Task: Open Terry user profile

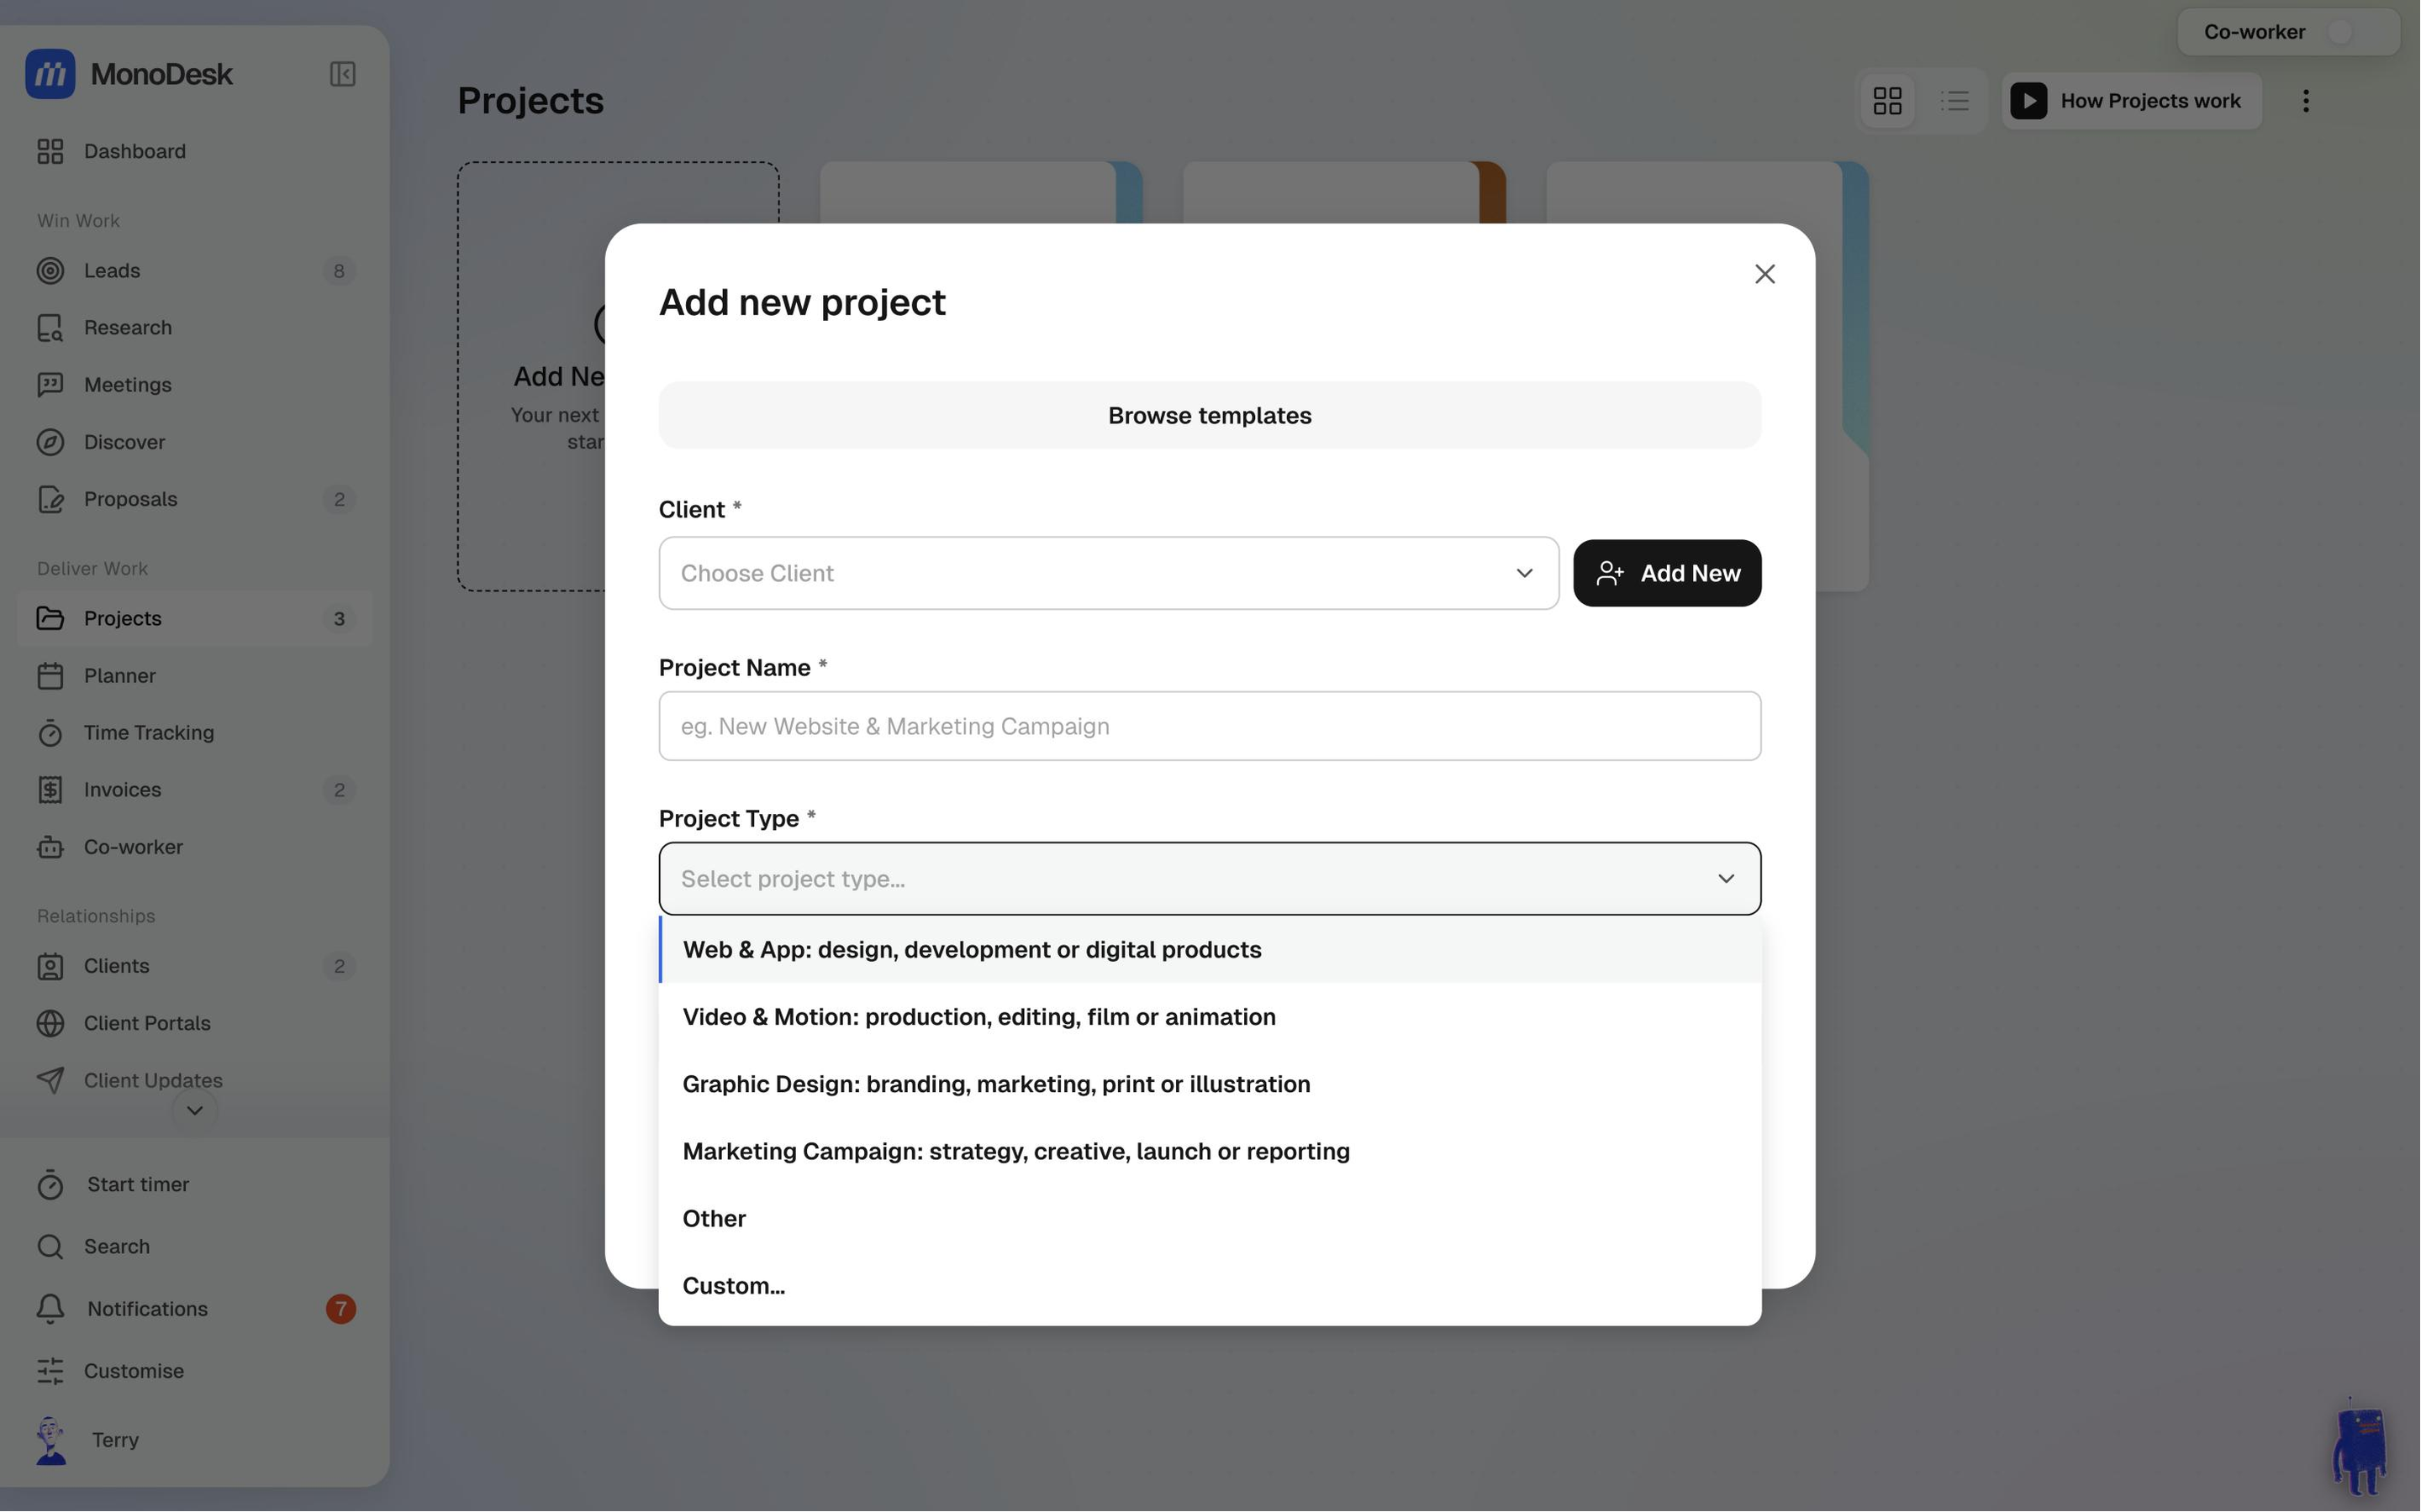Action: (x=194, y=1440)
